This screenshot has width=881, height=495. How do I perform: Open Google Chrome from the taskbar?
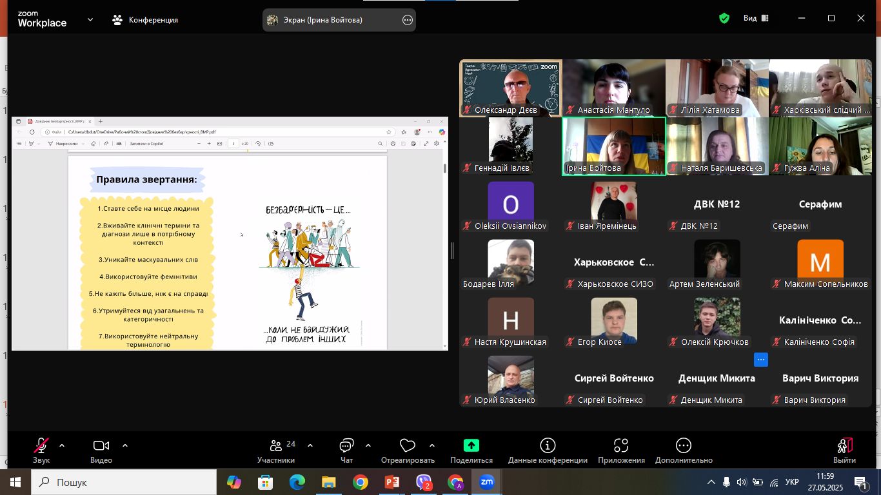[360, 482]
